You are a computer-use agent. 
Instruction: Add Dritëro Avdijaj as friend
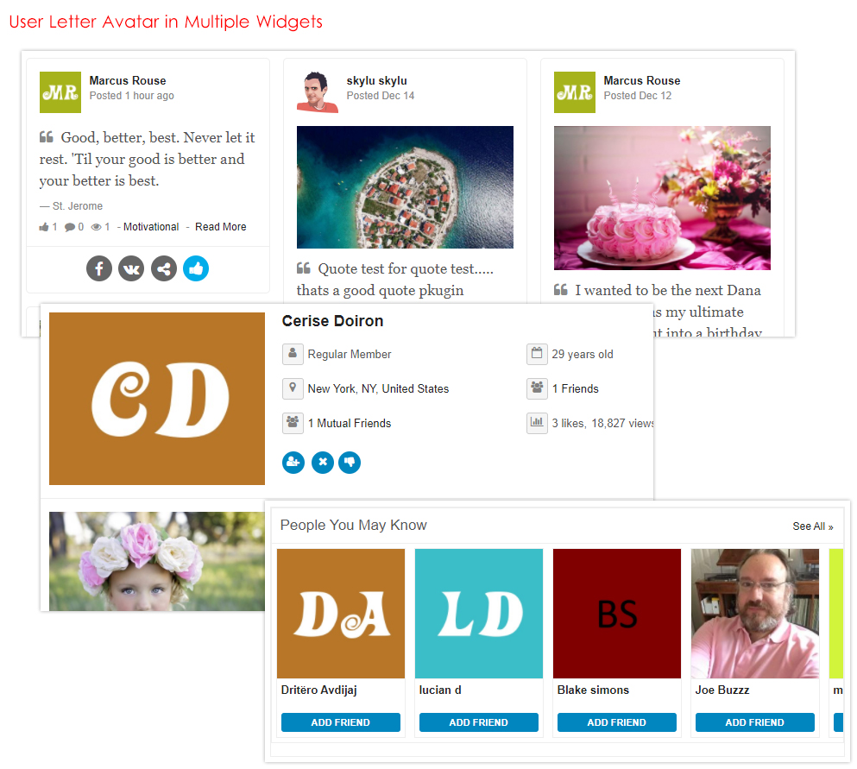[341, 722]
